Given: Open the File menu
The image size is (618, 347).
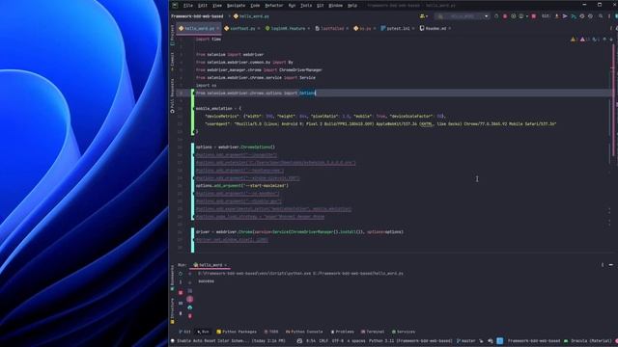Looking at the screenshot, I should coord(188,6).
